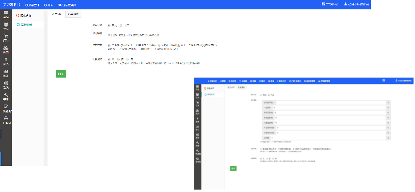
Task: Choose first settlement mode radio in larger window
Action: coord(109,45)
